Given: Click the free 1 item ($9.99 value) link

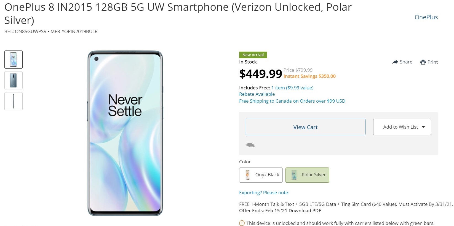Looking at the screenshot, I should [x=292, y=88].
